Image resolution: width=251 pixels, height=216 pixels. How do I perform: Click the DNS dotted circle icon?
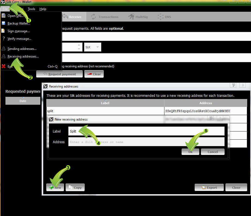pyautogui.click(x=160, y=17)
